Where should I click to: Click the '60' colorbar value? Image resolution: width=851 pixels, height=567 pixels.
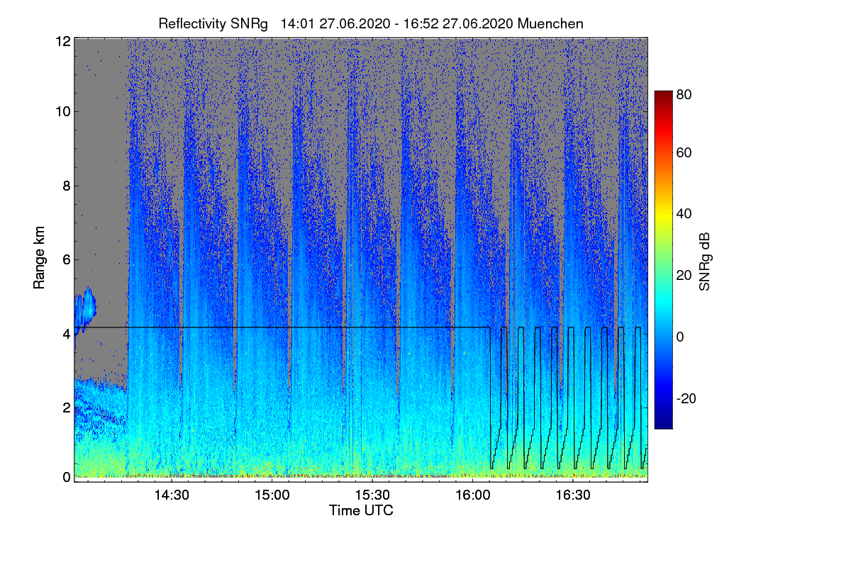(684, 152)
